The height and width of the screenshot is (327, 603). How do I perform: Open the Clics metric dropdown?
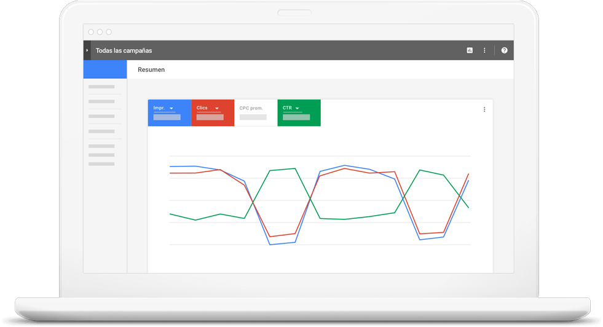pos(208,108)
